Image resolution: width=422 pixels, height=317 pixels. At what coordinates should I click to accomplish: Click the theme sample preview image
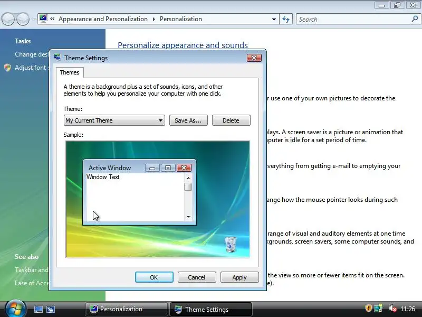pos(157,199)
